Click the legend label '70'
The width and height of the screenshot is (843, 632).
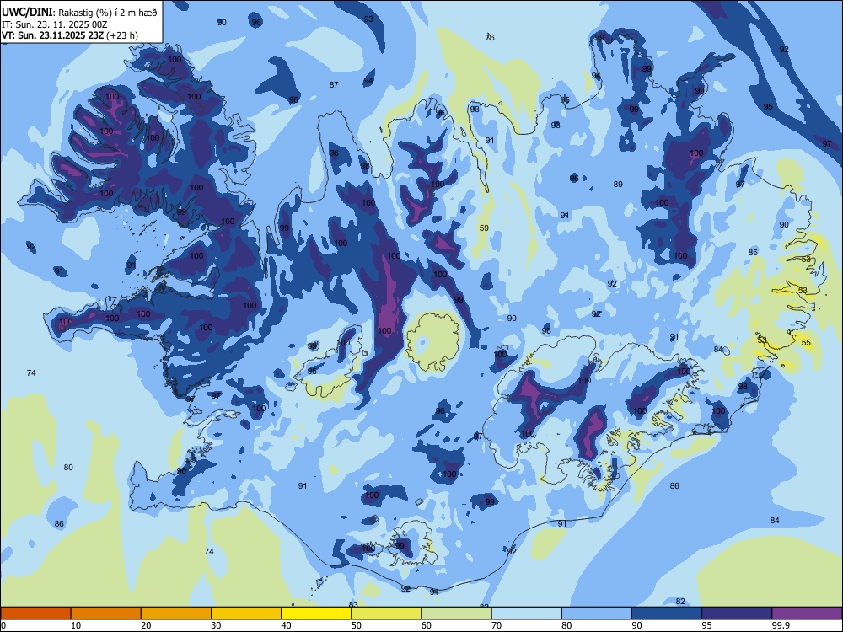[x=497, y=625]
